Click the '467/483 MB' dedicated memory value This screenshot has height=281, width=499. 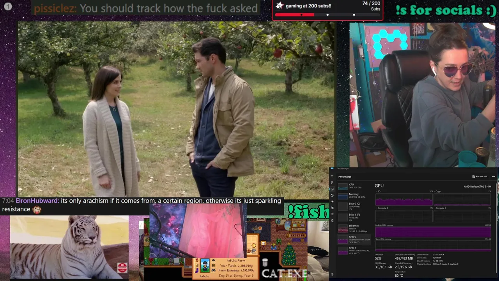[x=403, y=258]
